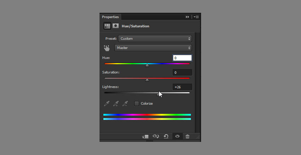Collapse panel with double-arrow icon
This screenshot has width=301, height=155.
coord(187,17)
